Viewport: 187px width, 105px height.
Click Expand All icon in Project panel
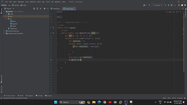tap(37, 8)
